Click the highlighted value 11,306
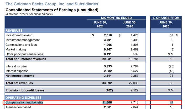The width and height of the screenshot is (189, 109). pos(107,102)
